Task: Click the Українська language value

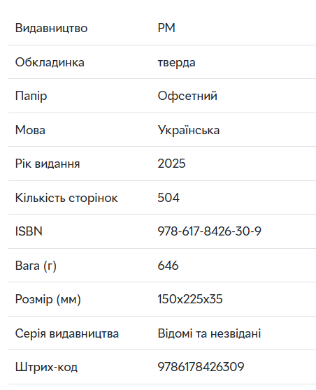Action: tap(189, 130)
